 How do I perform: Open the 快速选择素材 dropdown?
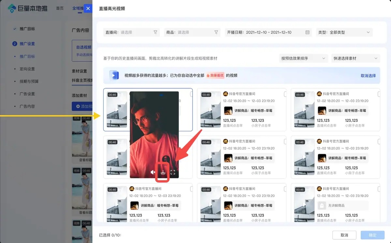[x=356, y=58]
